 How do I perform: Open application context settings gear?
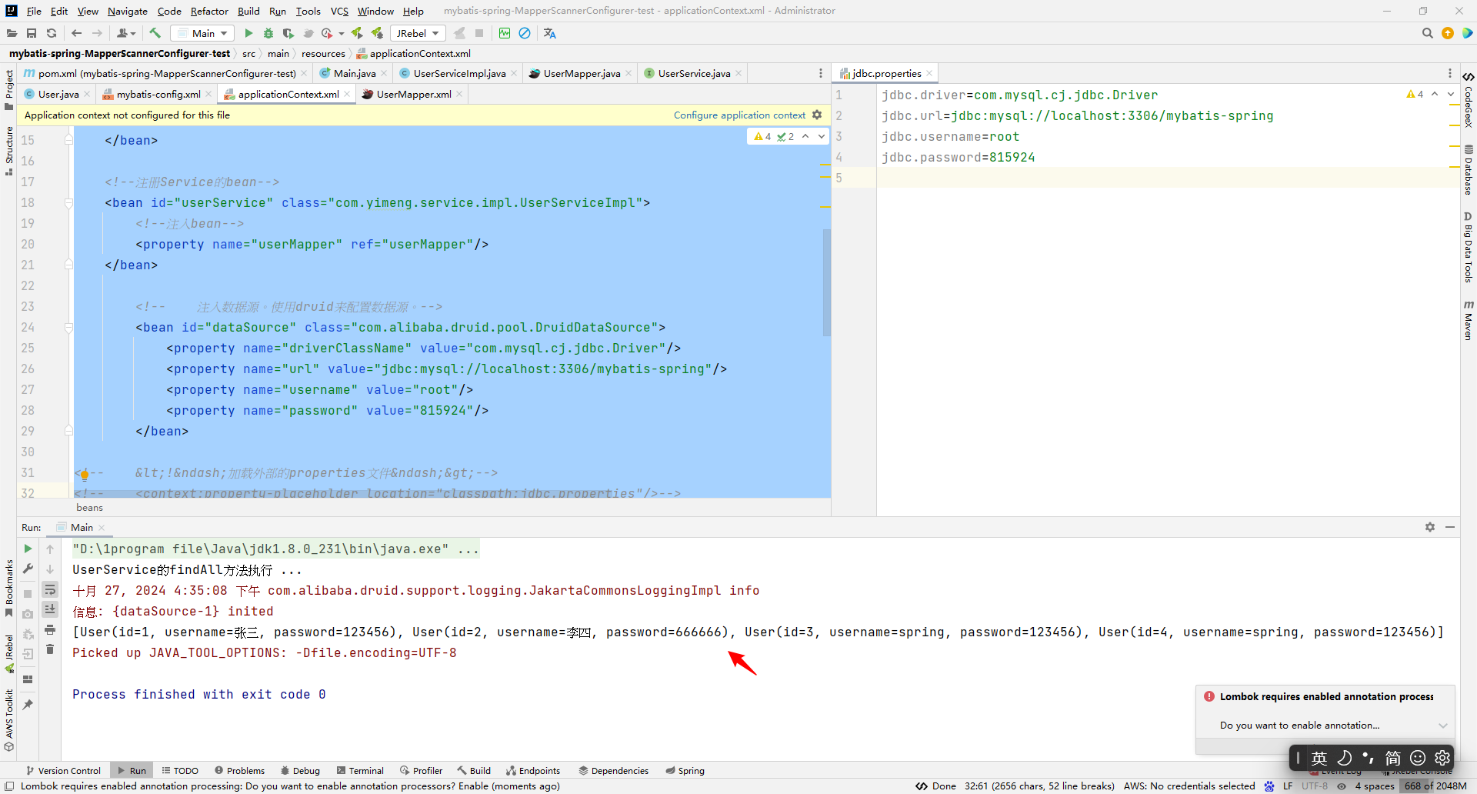[817, 115]
